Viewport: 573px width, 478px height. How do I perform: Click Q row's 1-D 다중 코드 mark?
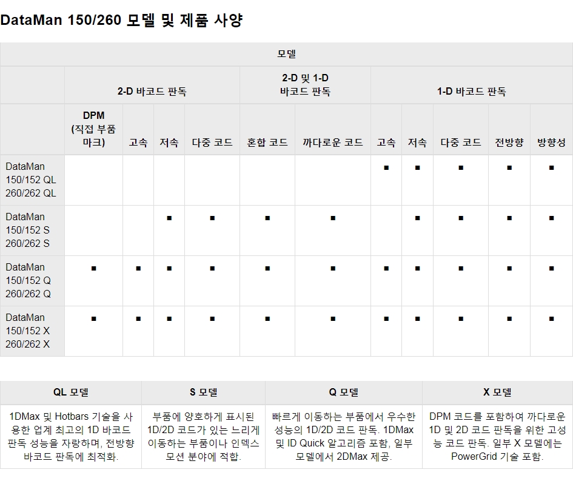click(461, 269)
